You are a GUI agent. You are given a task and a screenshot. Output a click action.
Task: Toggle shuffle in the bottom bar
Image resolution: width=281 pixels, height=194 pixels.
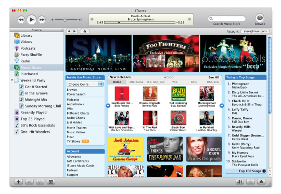click(x=29, y=182)
